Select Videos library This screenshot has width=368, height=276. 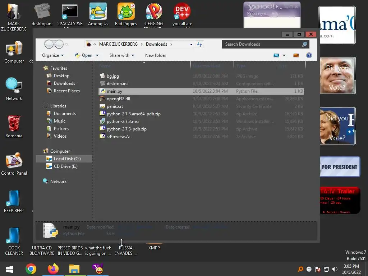tap(60, 136)
